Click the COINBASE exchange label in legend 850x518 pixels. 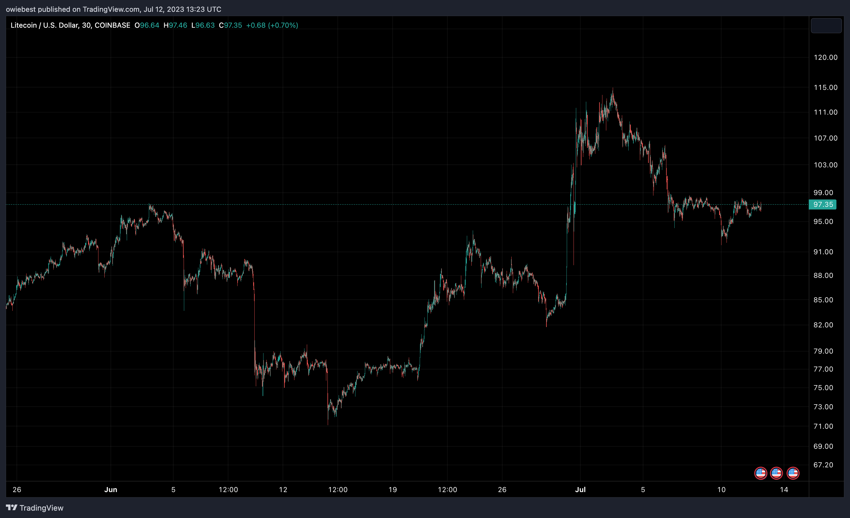(112, 25)
